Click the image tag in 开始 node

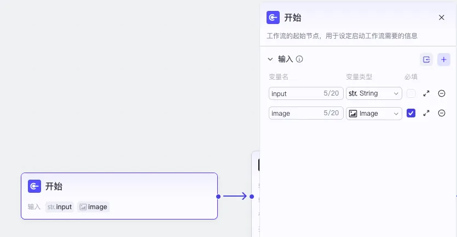pyautogui.click(x=93, y=207)
